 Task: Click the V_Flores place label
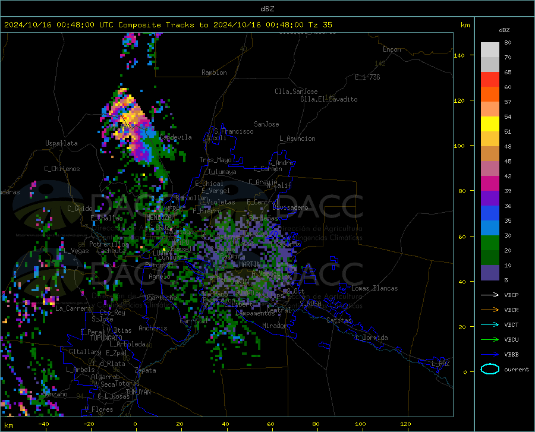pos(99,409)
